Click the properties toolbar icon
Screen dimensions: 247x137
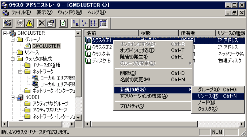coord(51,23)
